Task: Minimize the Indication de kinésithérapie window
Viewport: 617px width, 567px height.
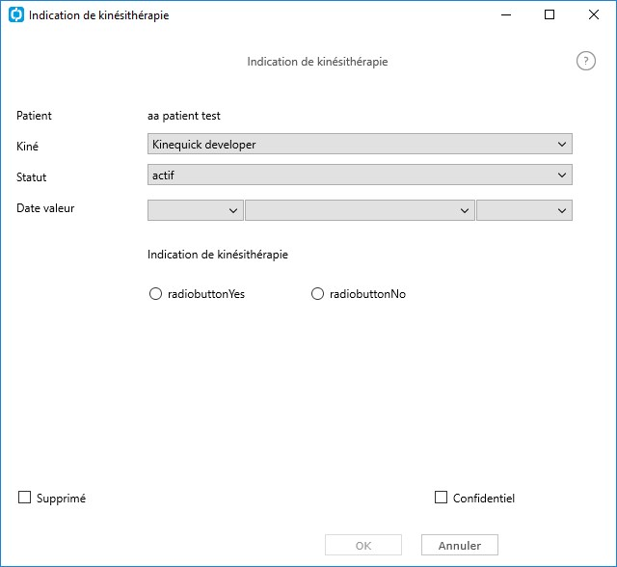Action: pos(505,15)
